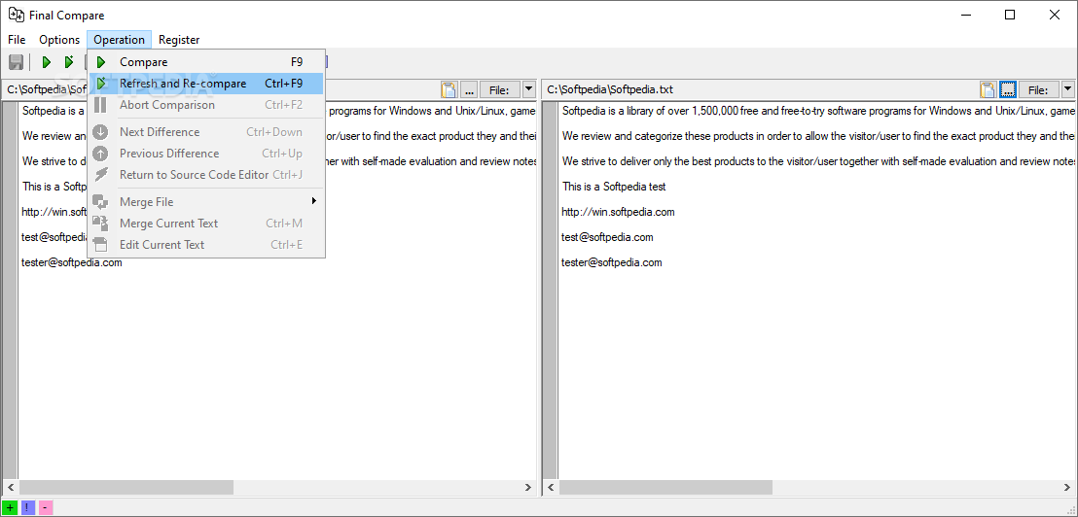
Task: Open the Options menu
Action: coord(59,40)
